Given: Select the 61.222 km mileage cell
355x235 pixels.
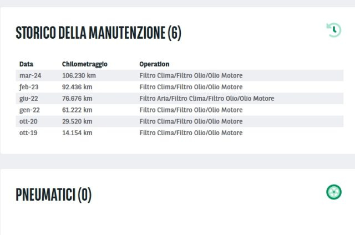Looking at the screenshot, I should (x=77, y=110).
